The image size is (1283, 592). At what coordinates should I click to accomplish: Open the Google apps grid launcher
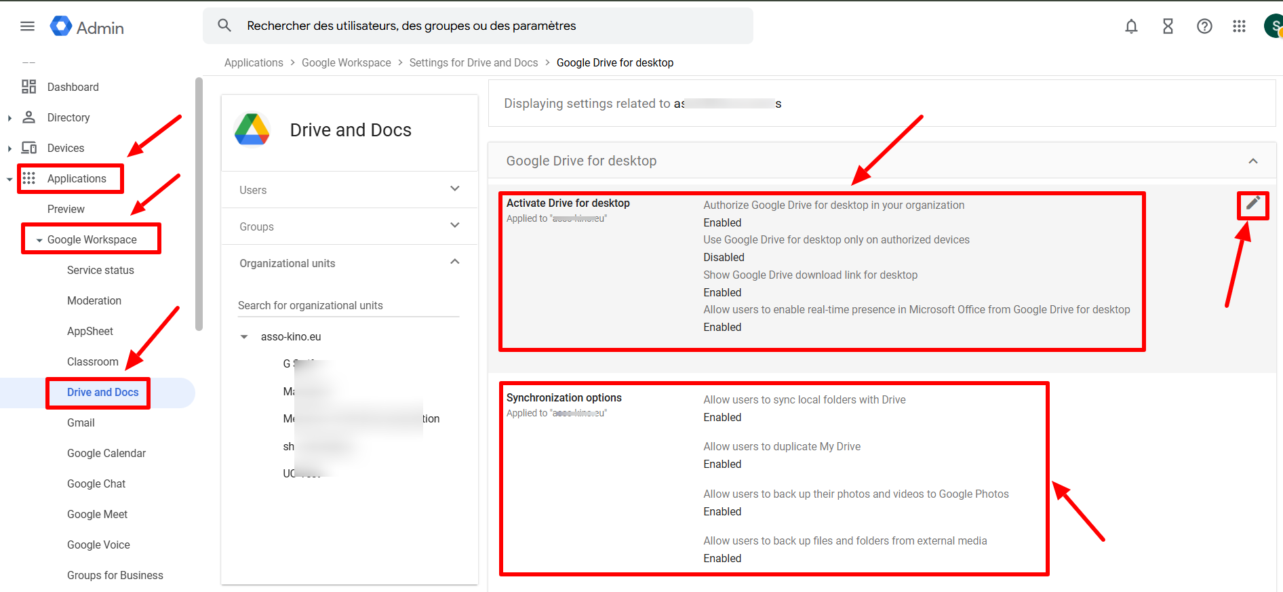pyautogui.click(x=1240, y=26)
